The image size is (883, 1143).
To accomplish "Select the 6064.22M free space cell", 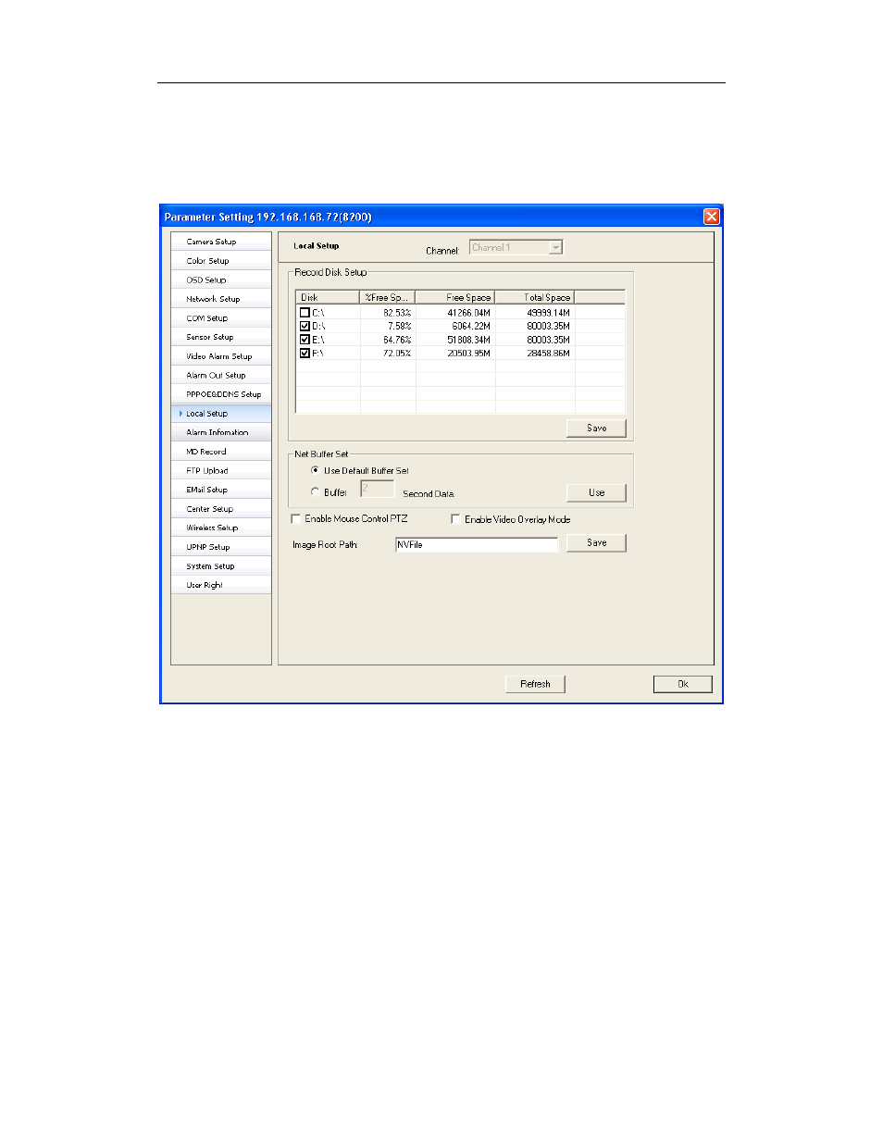I will click(x=471, y=326).
